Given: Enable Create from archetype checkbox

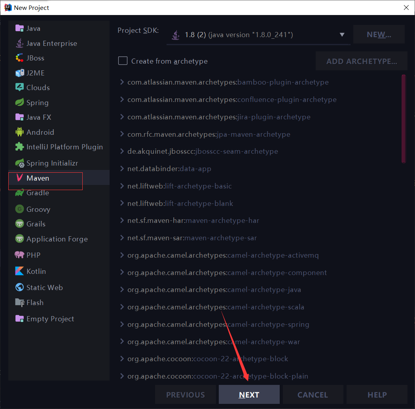Looking at the screenshot, I should 123,61.
